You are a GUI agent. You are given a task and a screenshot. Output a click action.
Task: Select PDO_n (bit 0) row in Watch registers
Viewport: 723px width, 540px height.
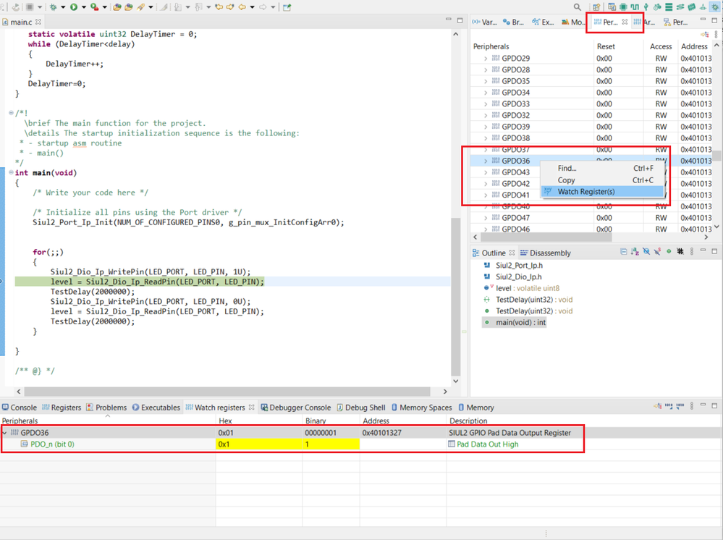293,444
